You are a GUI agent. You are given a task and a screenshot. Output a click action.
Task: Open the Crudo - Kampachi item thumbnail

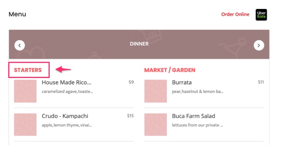click(25, 125)
